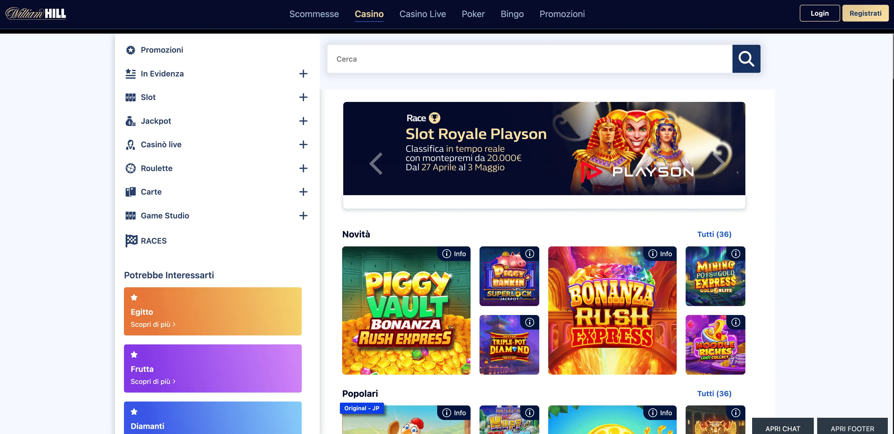894x434 pixels.
Task: Expand the Roulette category
Action: tap(303, 169)
